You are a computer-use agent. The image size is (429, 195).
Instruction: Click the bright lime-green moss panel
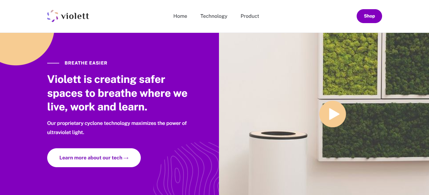pyautogui.click(x=350, y=64)
